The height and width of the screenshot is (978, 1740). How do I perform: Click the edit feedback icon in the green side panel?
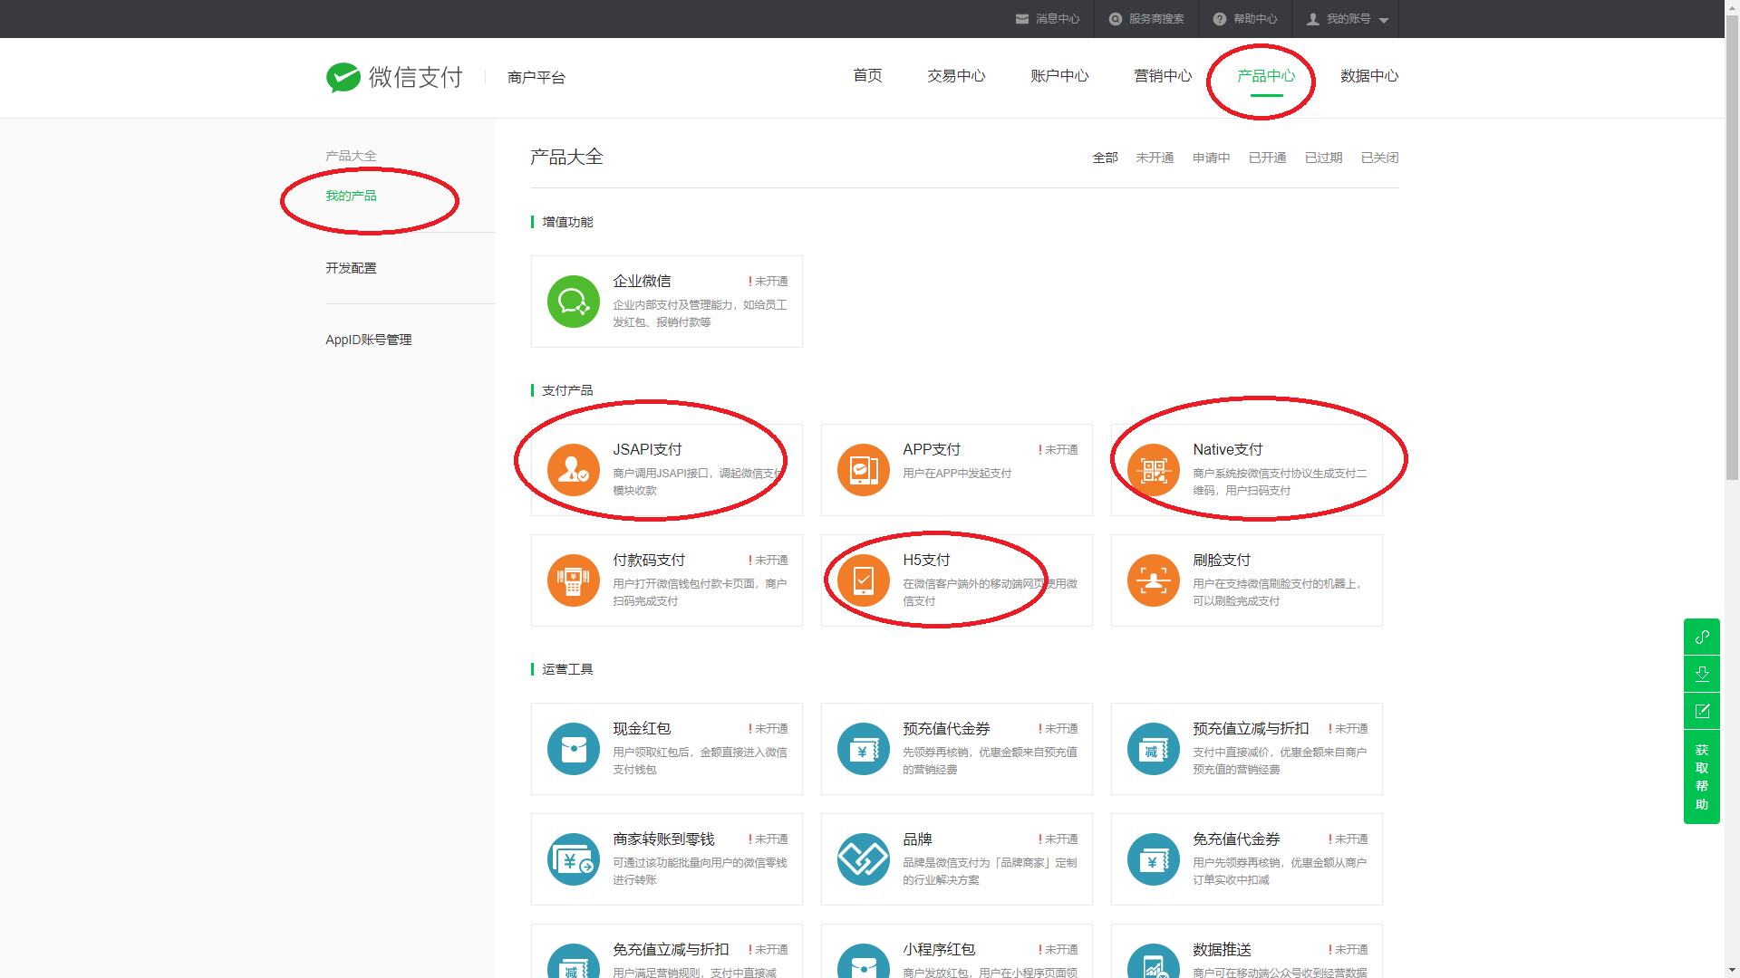click(x=1702, y=711)
